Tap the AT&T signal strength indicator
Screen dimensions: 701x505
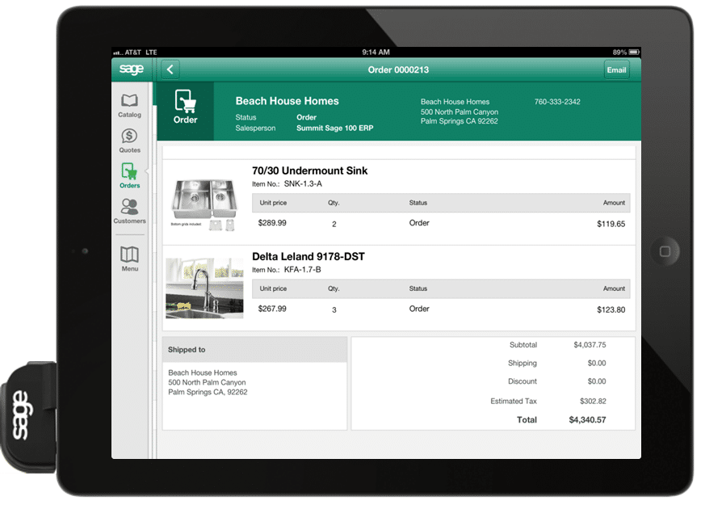[116, 53]
